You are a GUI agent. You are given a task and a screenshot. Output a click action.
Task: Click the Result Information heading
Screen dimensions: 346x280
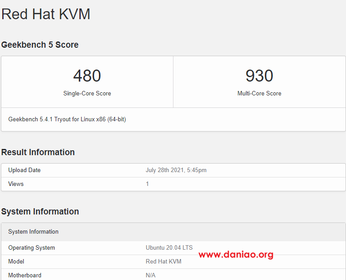pos(38,152)
